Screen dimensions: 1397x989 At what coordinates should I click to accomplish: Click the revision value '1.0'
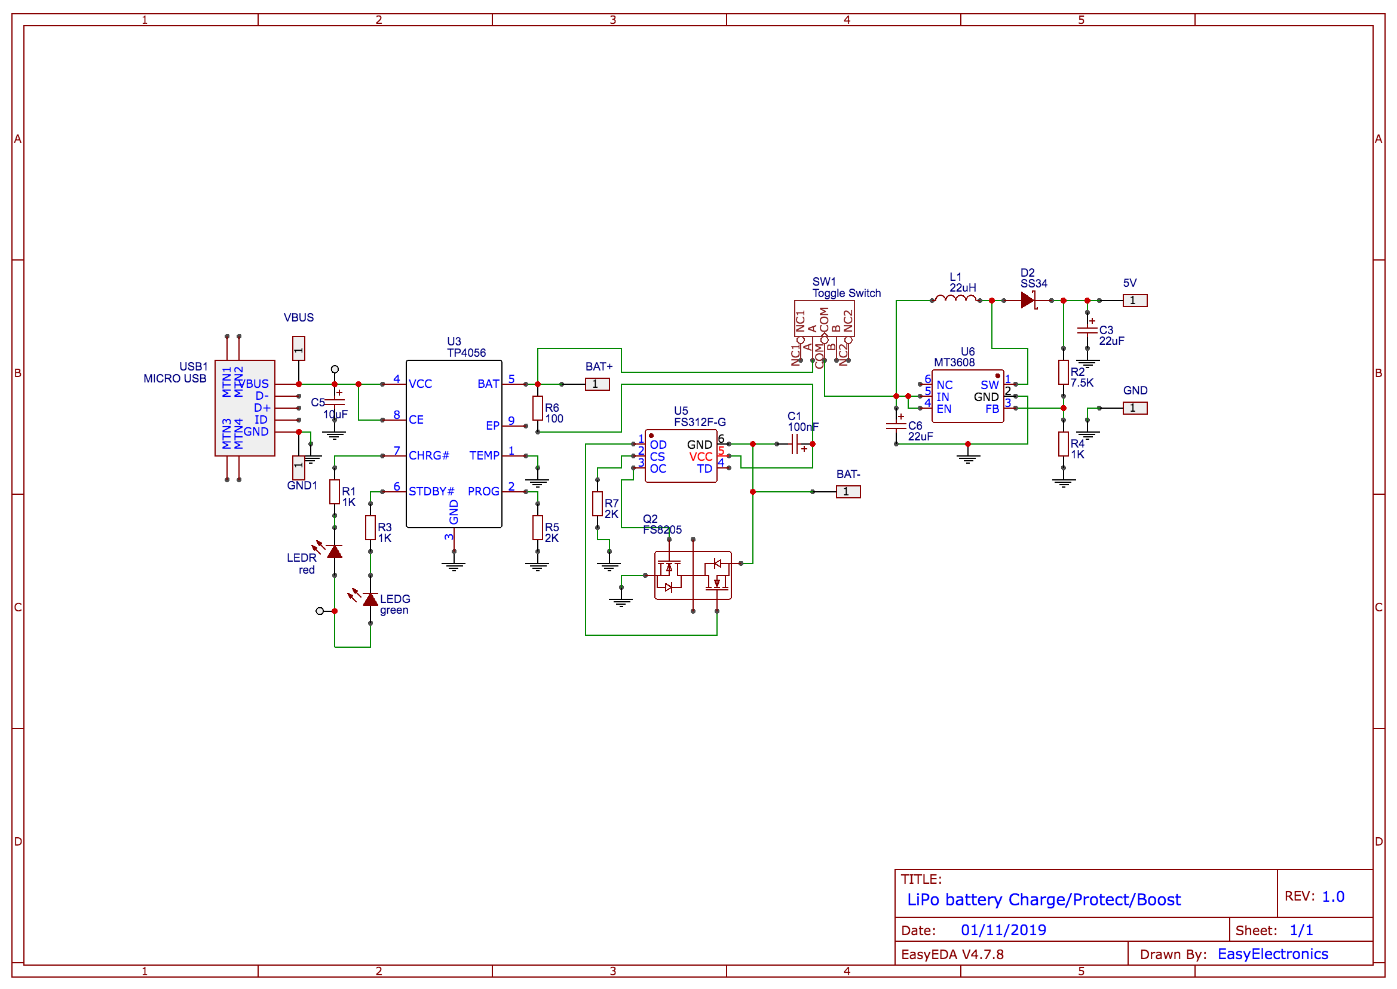coord(1333,896)
